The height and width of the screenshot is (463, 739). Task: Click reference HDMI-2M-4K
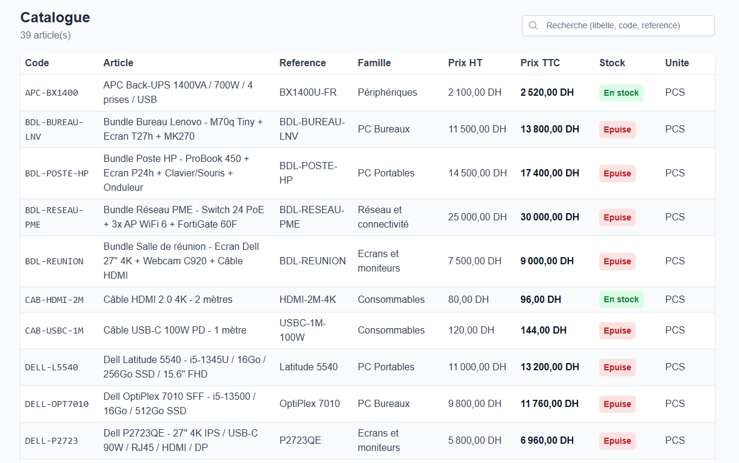pyautogui.click(x=308, y=299)
